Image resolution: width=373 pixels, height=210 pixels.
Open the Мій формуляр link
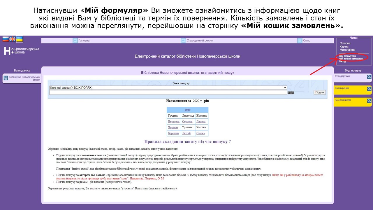[347, 56]
